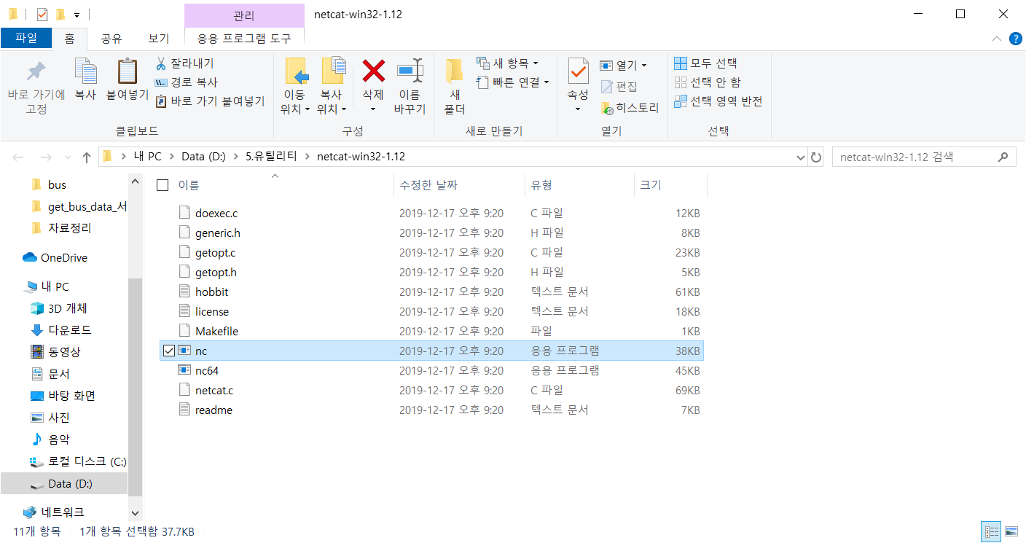1026x543 pixels.
Task: Select 다운로드 in the navigation pane
Action: pos(70,330)
